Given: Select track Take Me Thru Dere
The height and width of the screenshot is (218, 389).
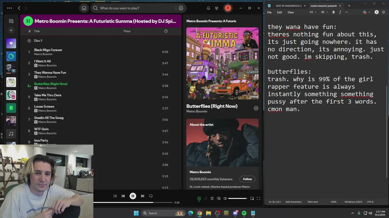Looking at the screenshot, I should coord(48,95).
